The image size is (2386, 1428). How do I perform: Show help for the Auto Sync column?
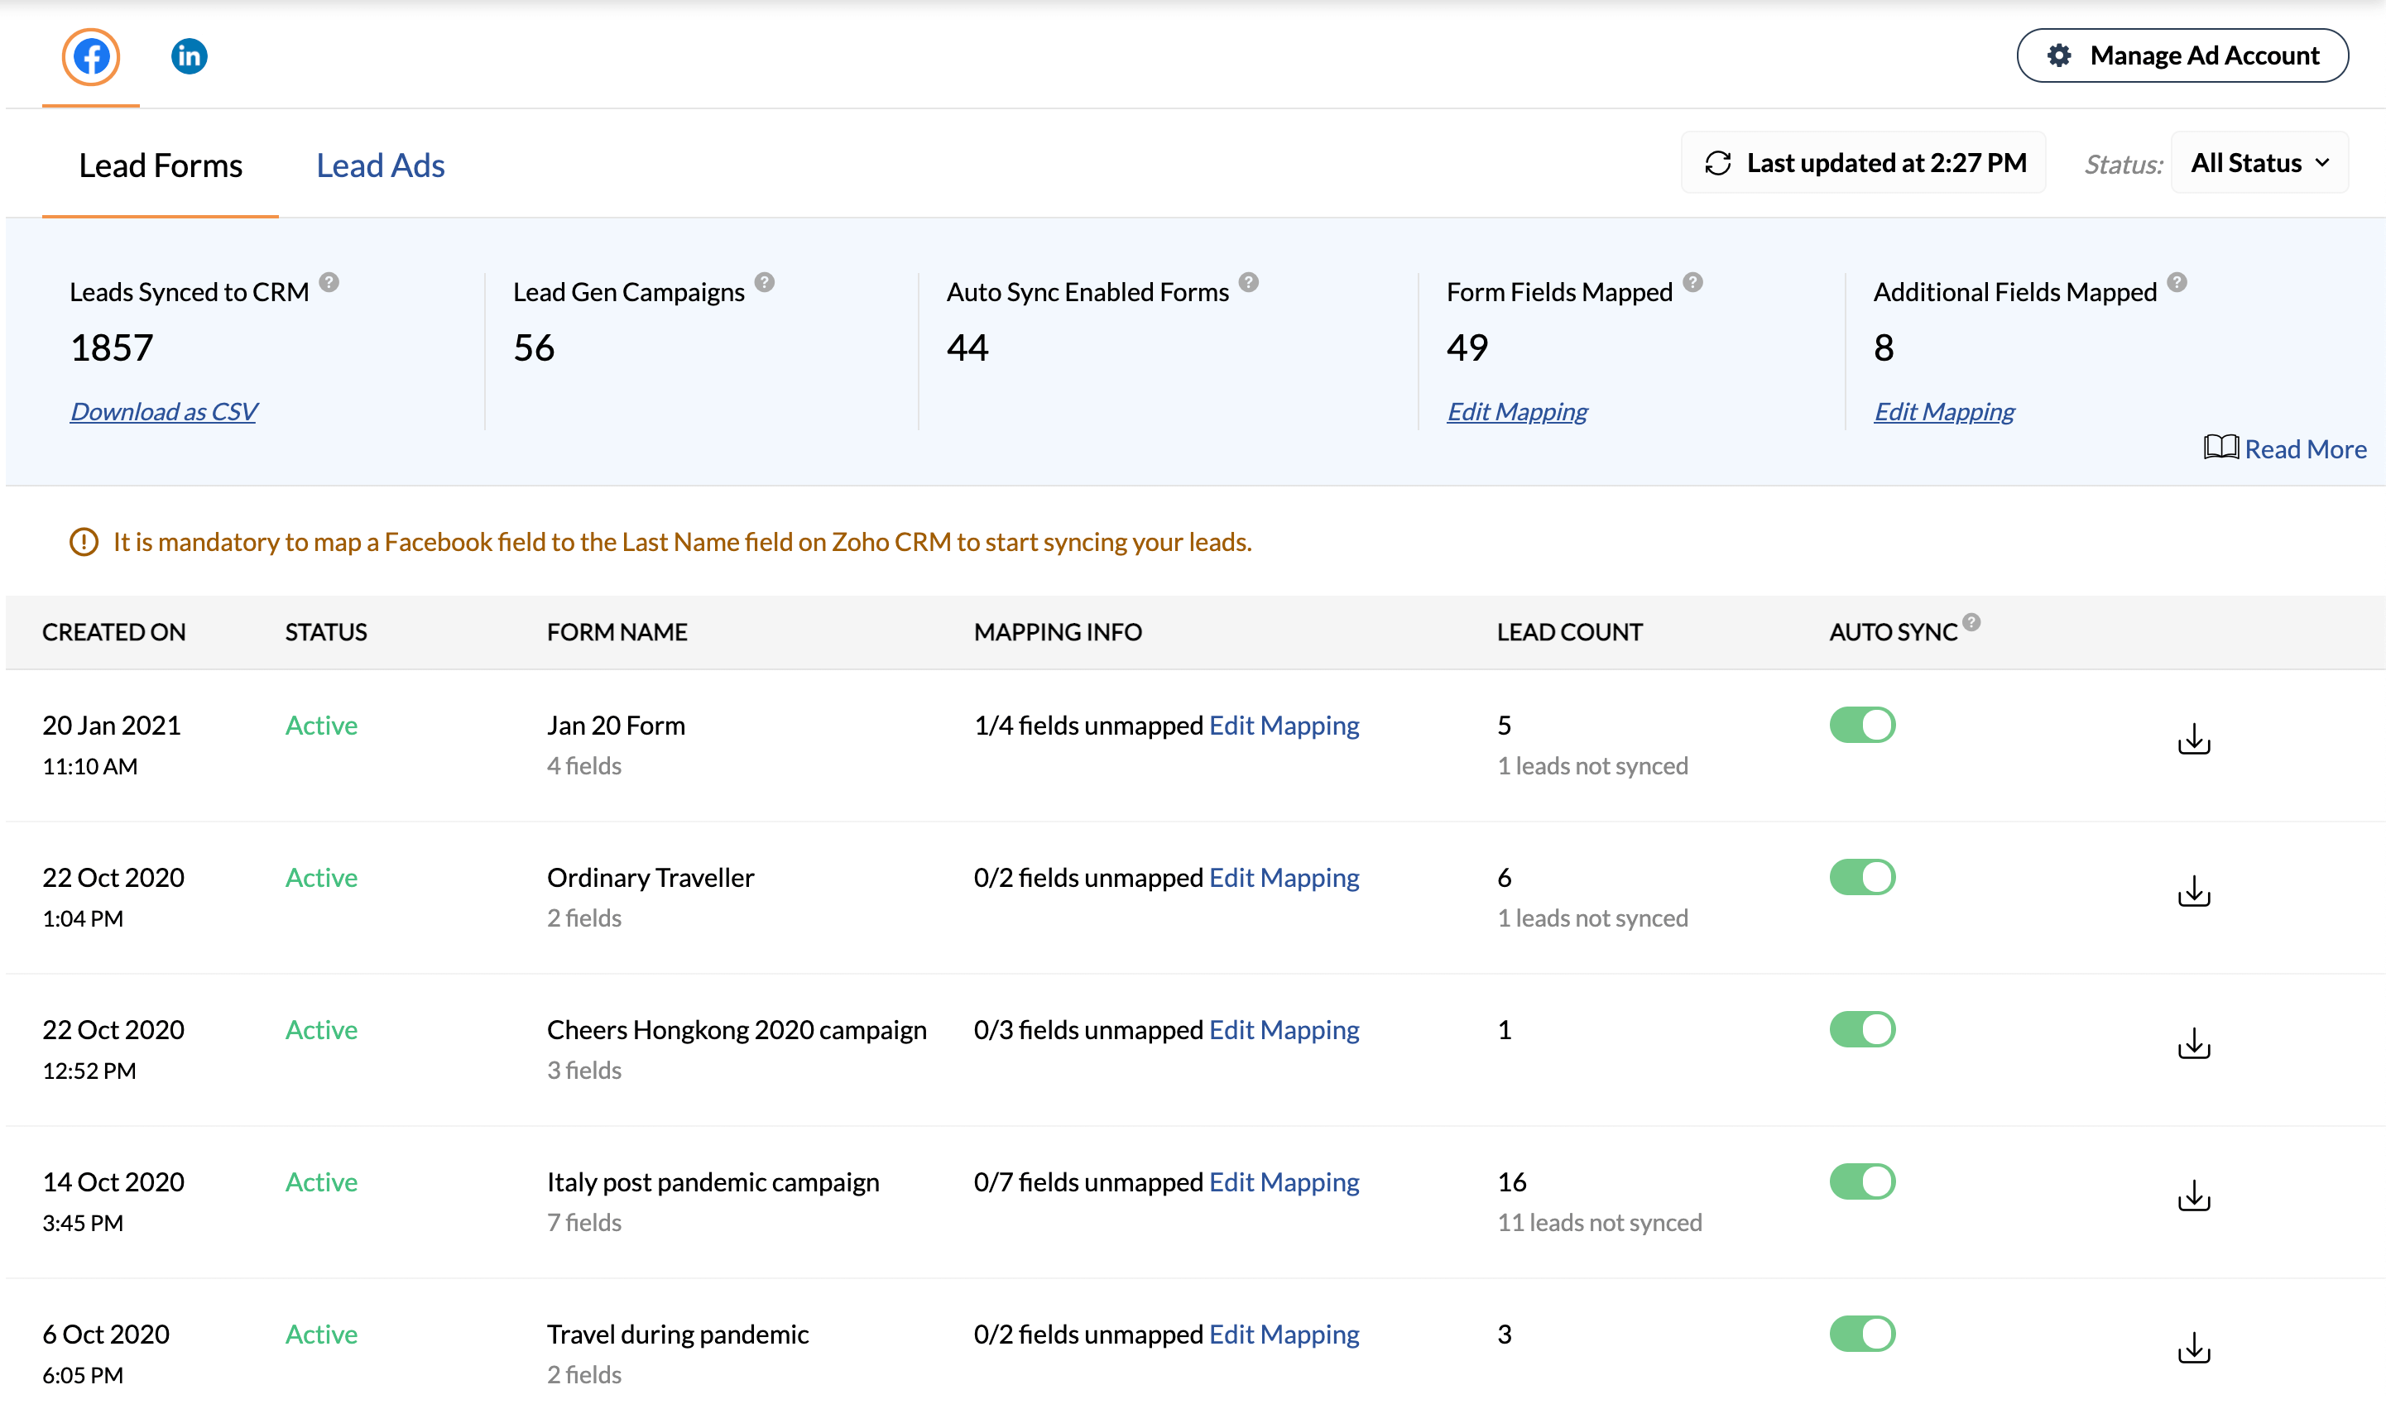1971,623
